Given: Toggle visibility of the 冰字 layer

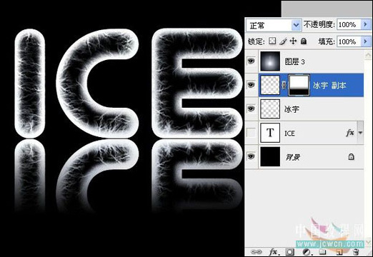Looking at the screenshot, I should [x=251, y=109].
